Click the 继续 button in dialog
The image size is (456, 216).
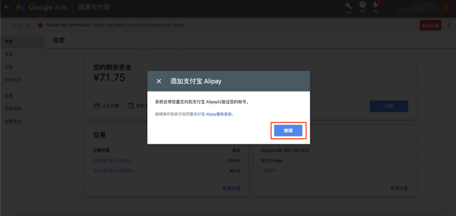288,131
